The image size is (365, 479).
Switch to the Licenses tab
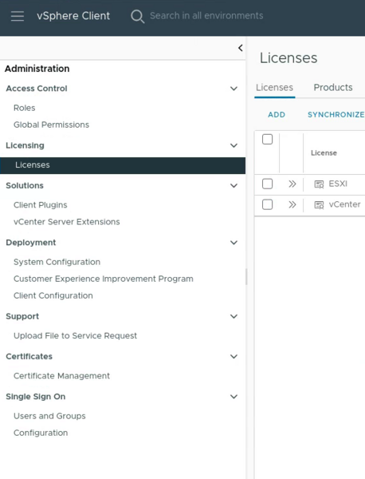tap(274, 88)
